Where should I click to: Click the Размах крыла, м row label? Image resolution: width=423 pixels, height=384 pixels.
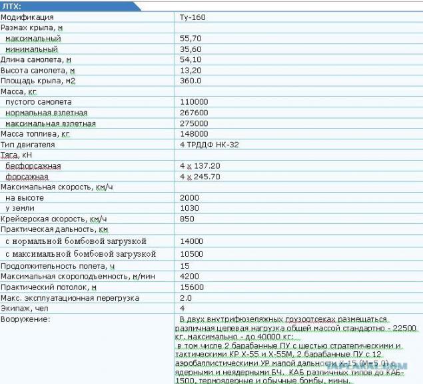31,28
